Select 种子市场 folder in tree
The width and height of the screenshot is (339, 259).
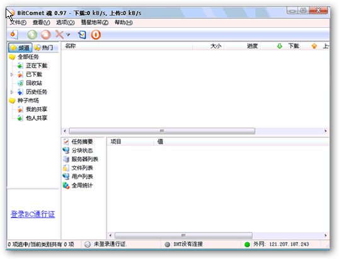coord(28,101)
